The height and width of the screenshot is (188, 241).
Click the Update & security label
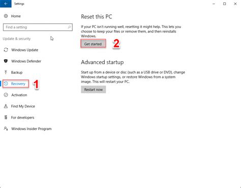coord(17,39)
